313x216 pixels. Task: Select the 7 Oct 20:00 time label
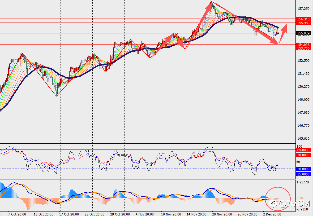[x=17, y=214]
